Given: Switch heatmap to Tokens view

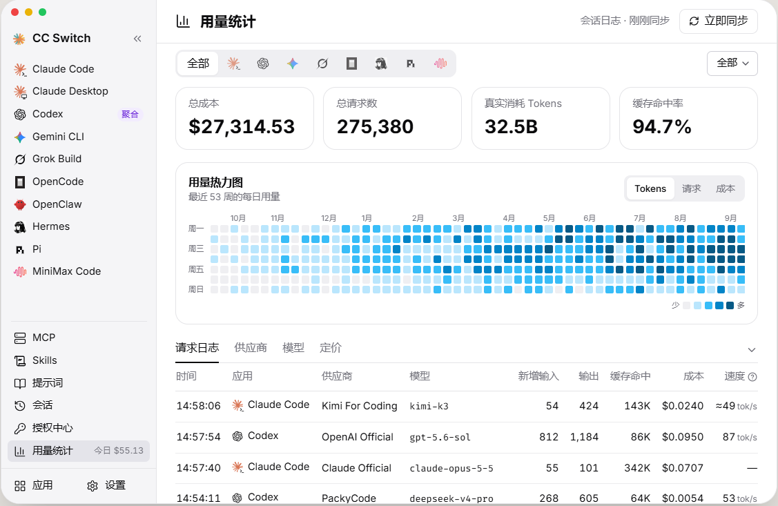Looking at the screenshot, I should [650, 188].
